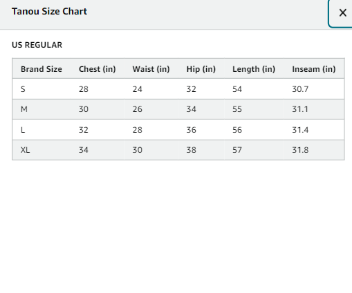Click the hip value 36

click(x=191, y=130)
